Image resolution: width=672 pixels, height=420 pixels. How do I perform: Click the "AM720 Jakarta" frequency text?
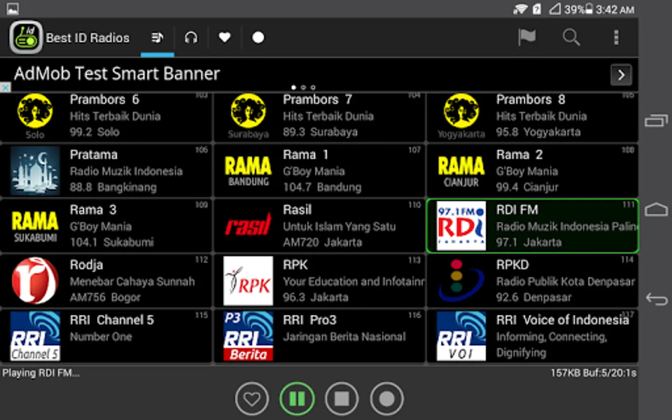click(x=322, y=242)
